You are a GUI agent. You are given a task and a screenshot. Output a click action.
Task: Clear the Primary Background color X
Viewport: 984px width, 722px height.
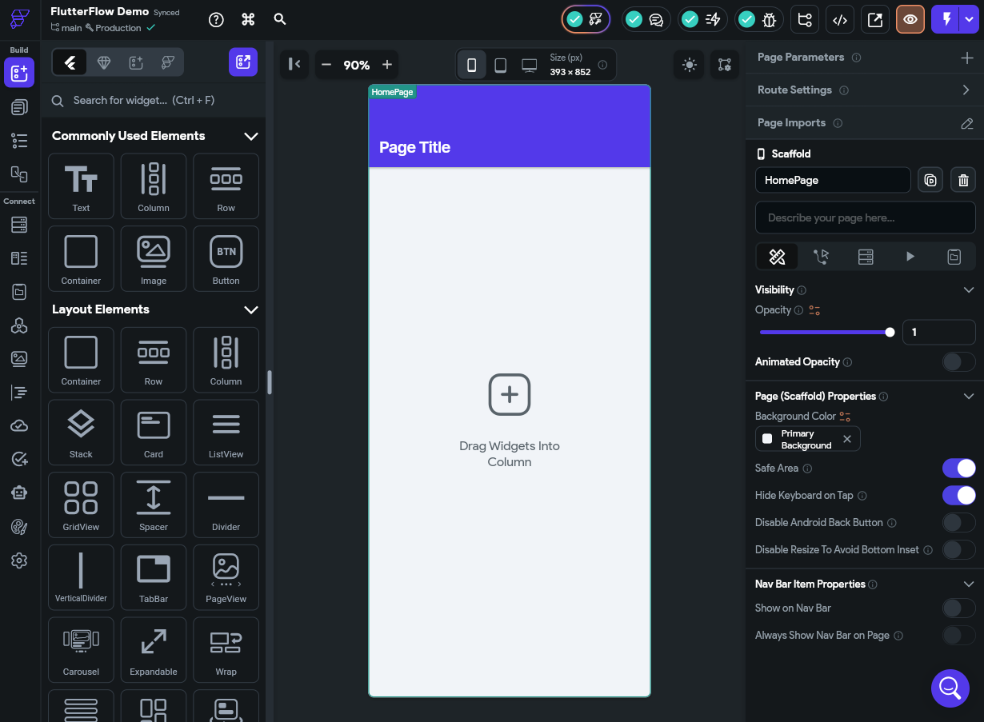point(847,439)
